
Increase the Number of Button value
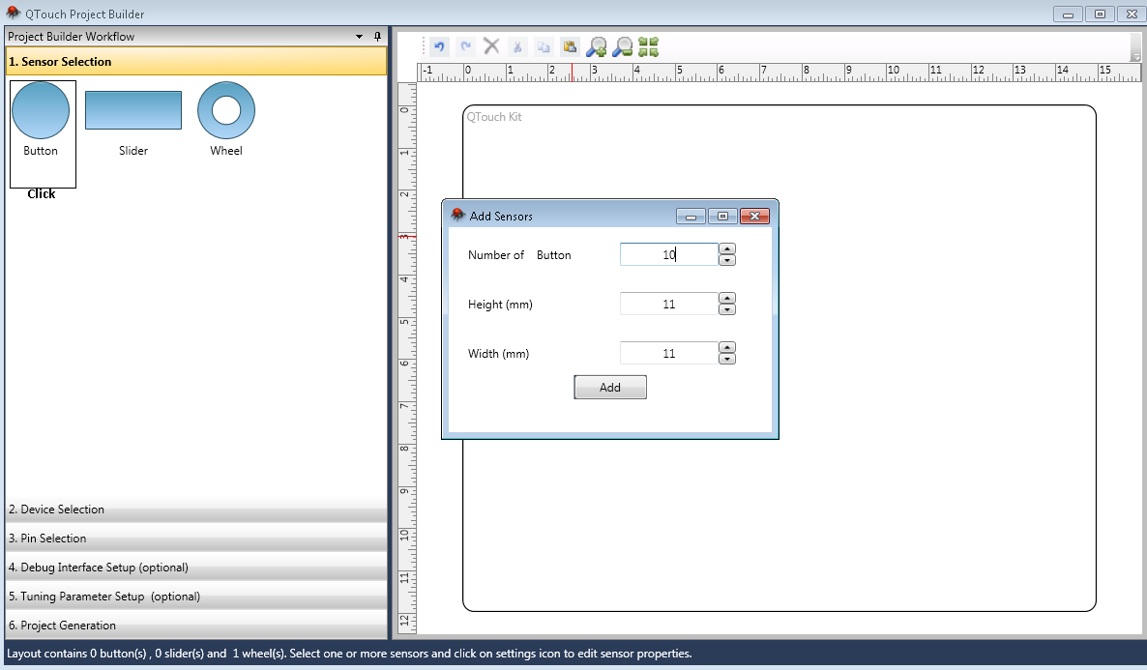[x=728, y=248]
